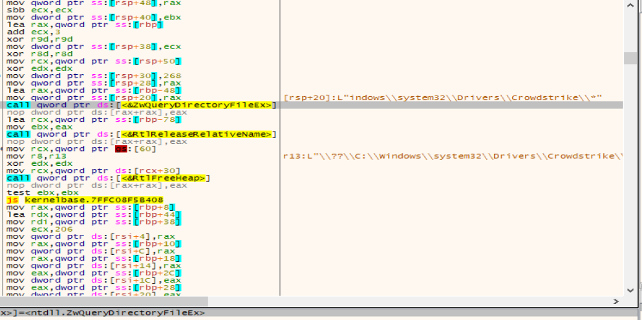
Task: Select 'mov eax,dword ptr ss:[rbp+28]' line
Action: pos(94,288)
